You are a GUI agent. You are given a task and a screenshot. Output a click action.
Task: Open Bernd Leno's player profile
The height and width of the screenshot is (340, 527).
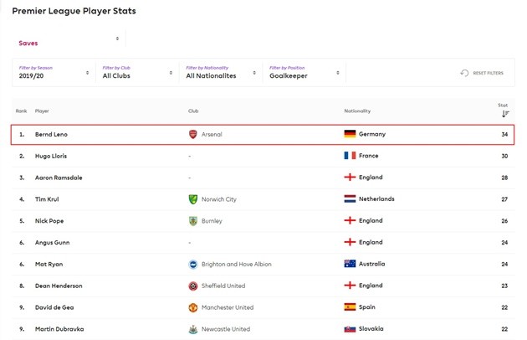tap(53, 134)
